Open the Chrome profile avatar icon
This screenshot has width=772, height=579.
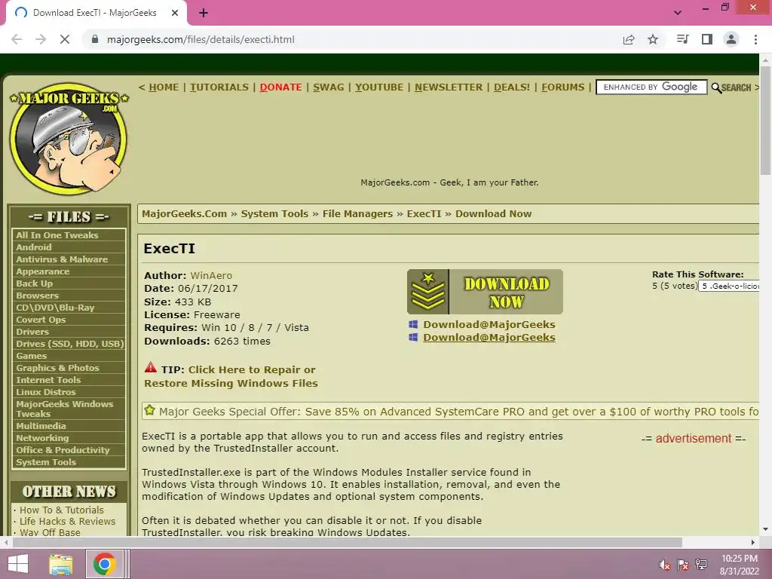(731, 39)
